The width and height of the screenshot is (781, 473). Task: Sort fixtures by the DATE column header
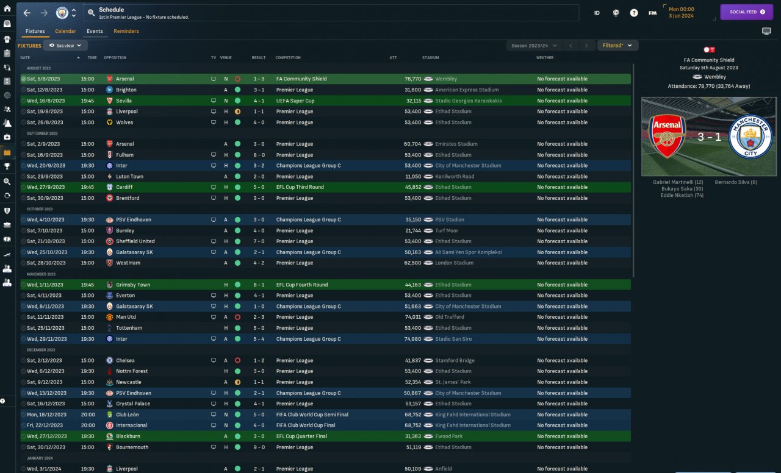(25, 58)
